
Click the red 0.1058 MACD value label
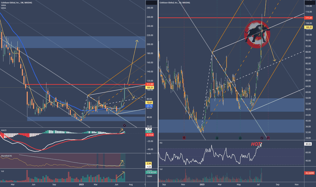[x=150, y=135]
